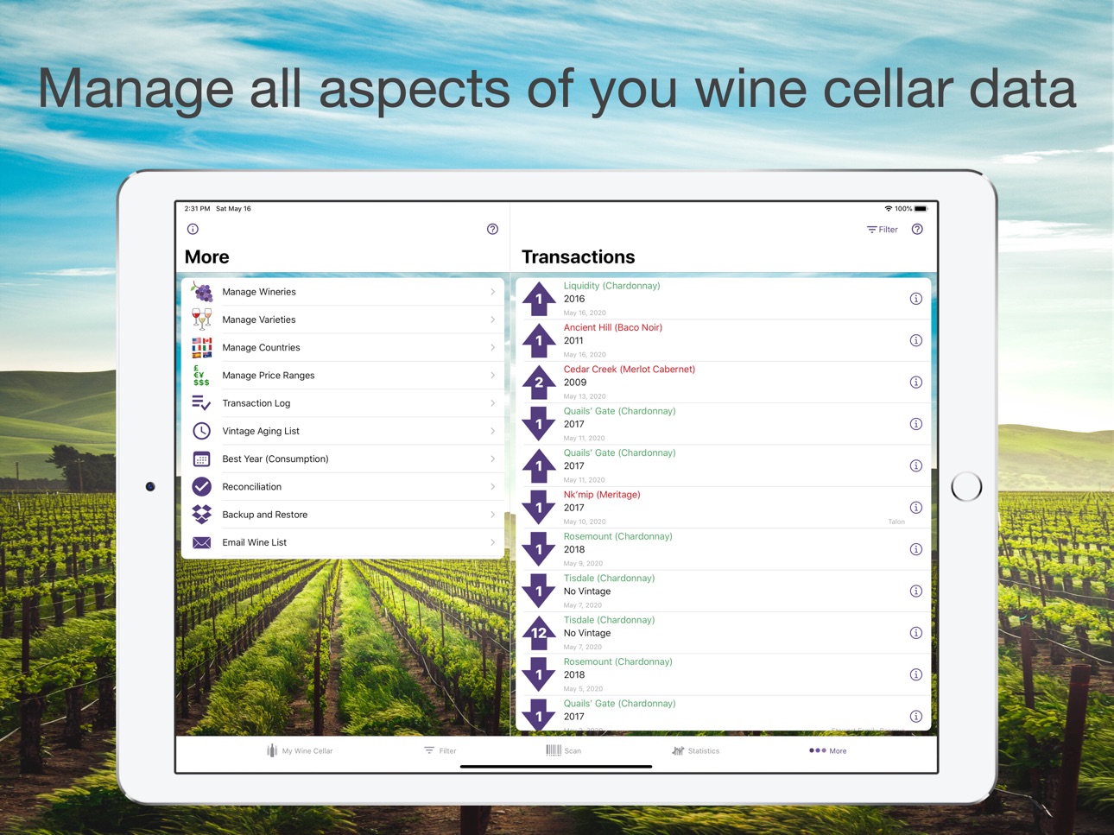Click Best Year (Consumption) label
This screenshot has width=1114, height=835.
coord(275,459)
